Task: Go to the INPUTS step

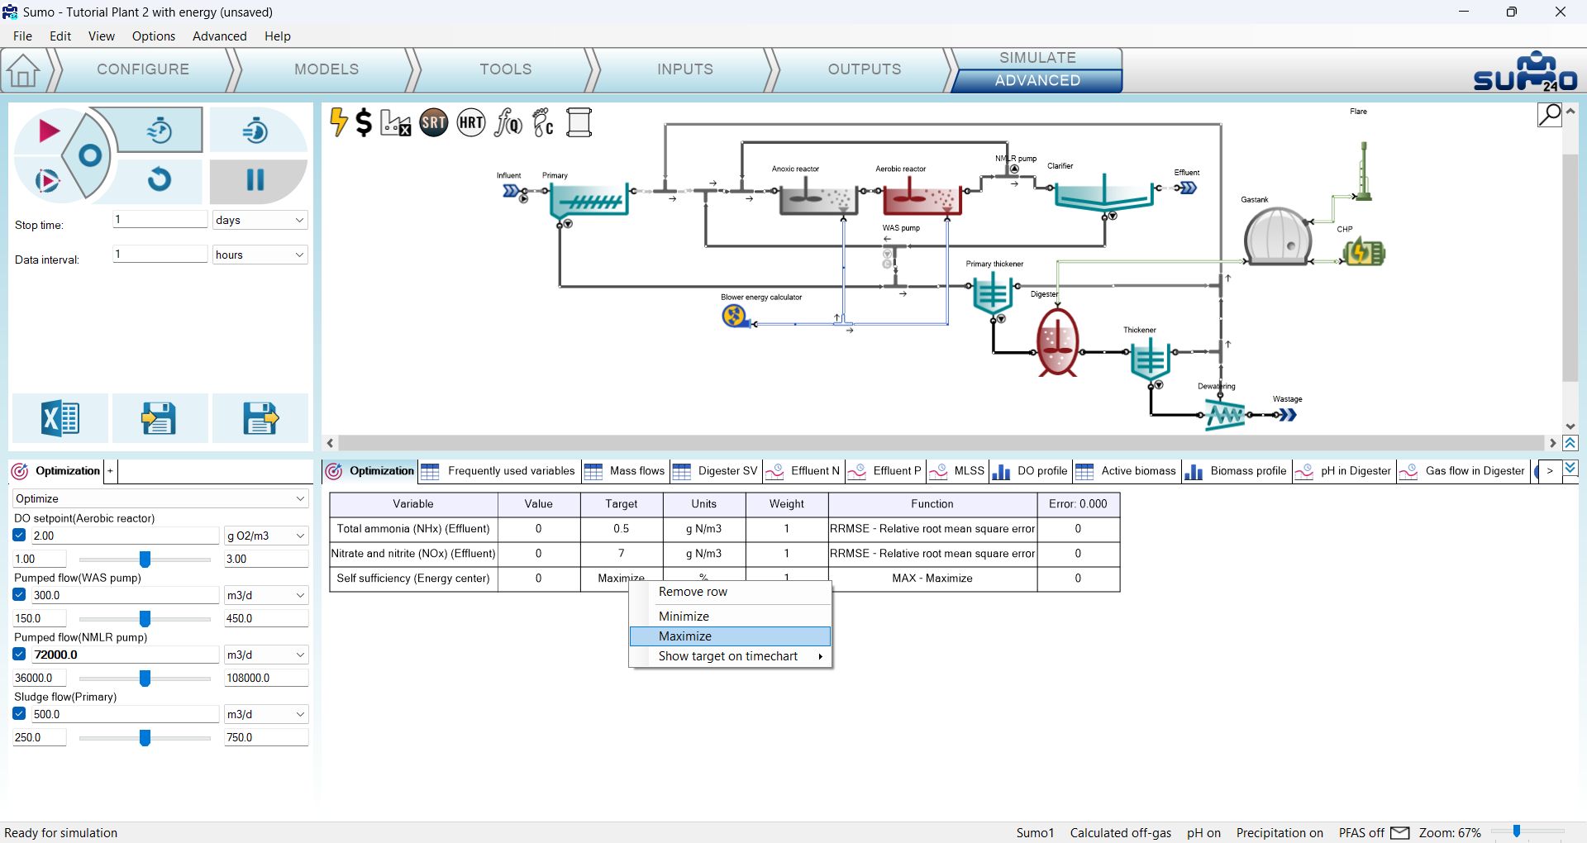Action: pyautogui.click(x=685, y=69)
